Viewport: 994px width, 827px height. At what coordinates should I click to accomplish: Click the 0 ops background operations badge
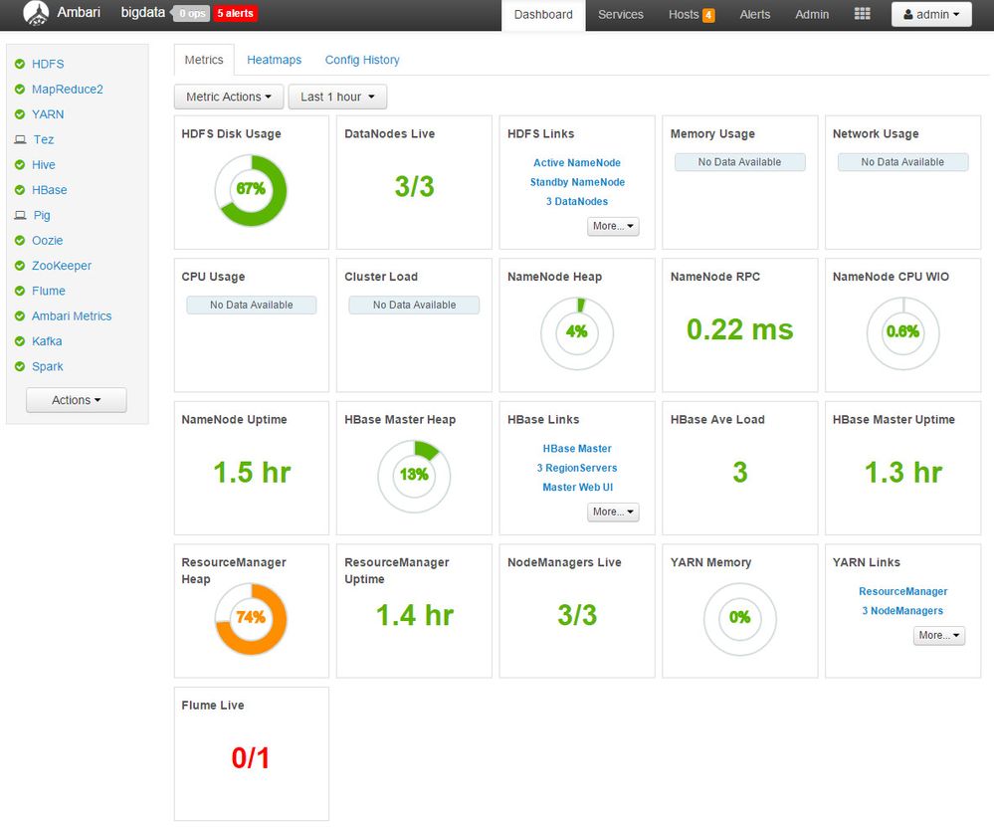coord(190,13)
